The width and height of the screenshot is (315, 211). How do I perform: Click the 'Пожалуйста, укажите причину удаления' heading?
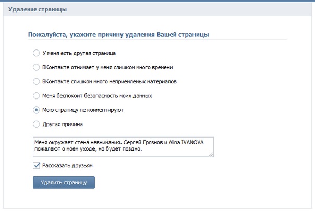pyautogui.click(x=118, y=35)
